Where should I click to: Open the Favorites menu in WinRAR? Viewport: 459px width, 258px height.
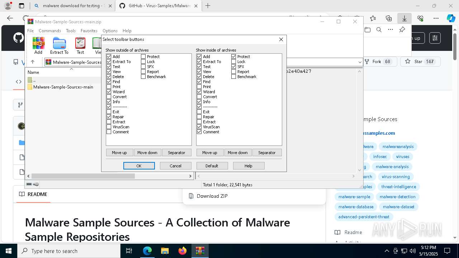(89, 31)
